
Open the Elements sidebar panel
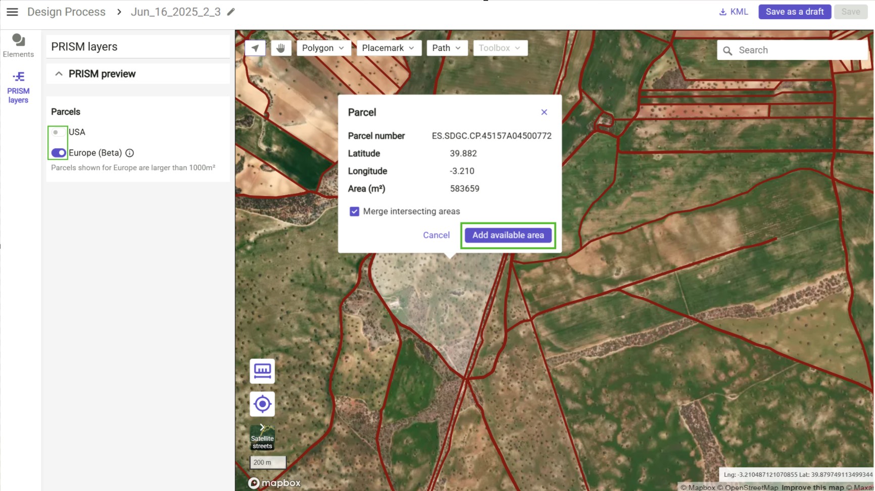(19, 45)
